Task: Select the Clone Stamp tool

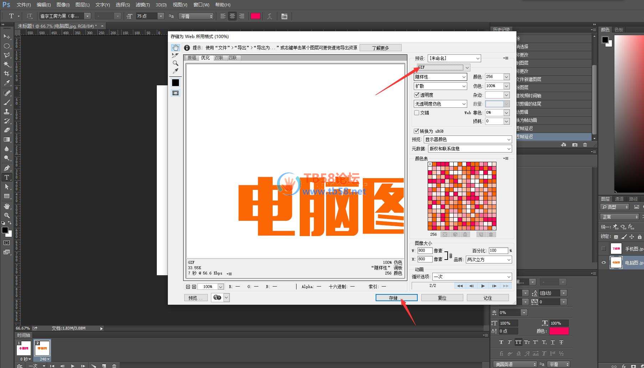Action: [7, 112]
